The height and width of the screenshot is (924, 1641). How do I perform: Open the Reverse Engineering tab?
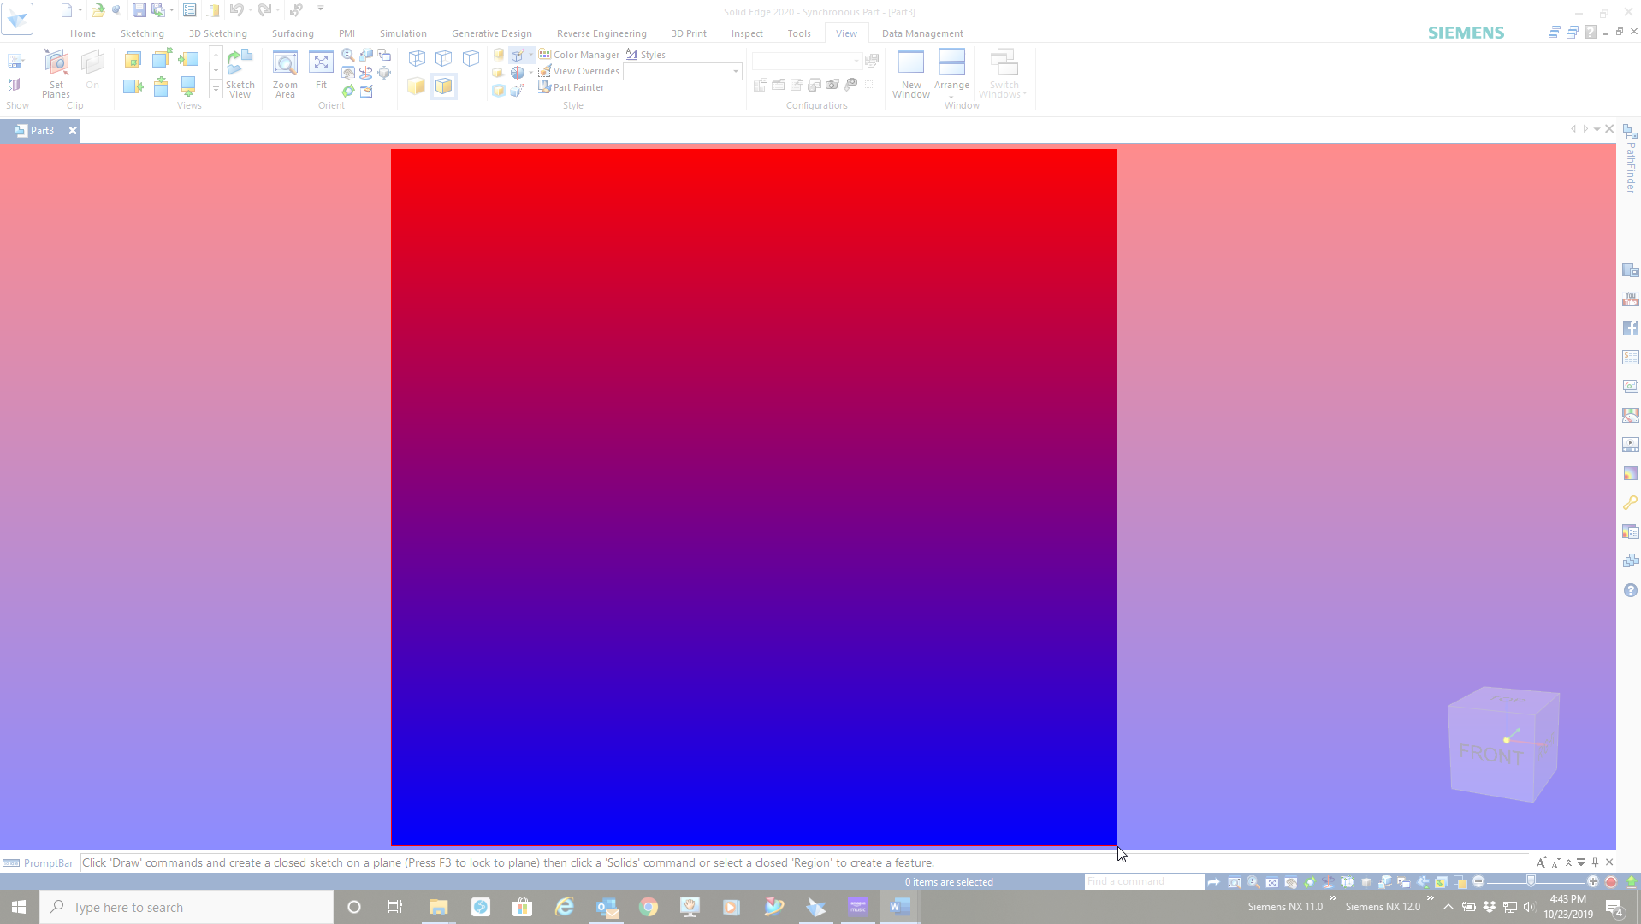(601, 33)
